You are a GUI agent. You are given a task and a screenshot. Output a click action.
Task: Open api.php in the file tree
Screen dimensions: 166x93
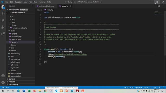(14, 34)
